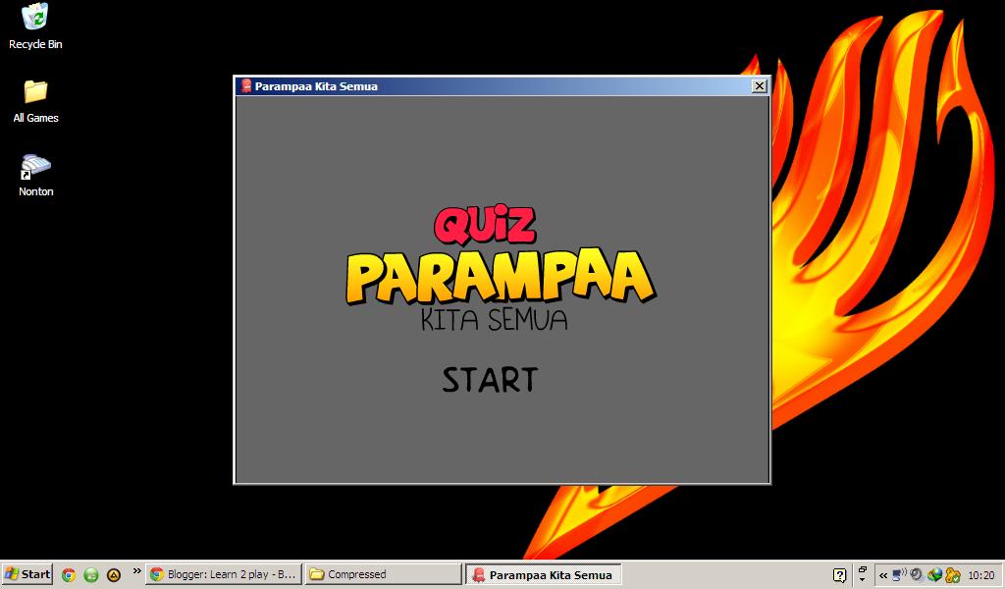The width and height of the screenshot is (1005, 589).
Task: Expand the Quick Launch overflow chevron
Action: (x=136, y=573)
